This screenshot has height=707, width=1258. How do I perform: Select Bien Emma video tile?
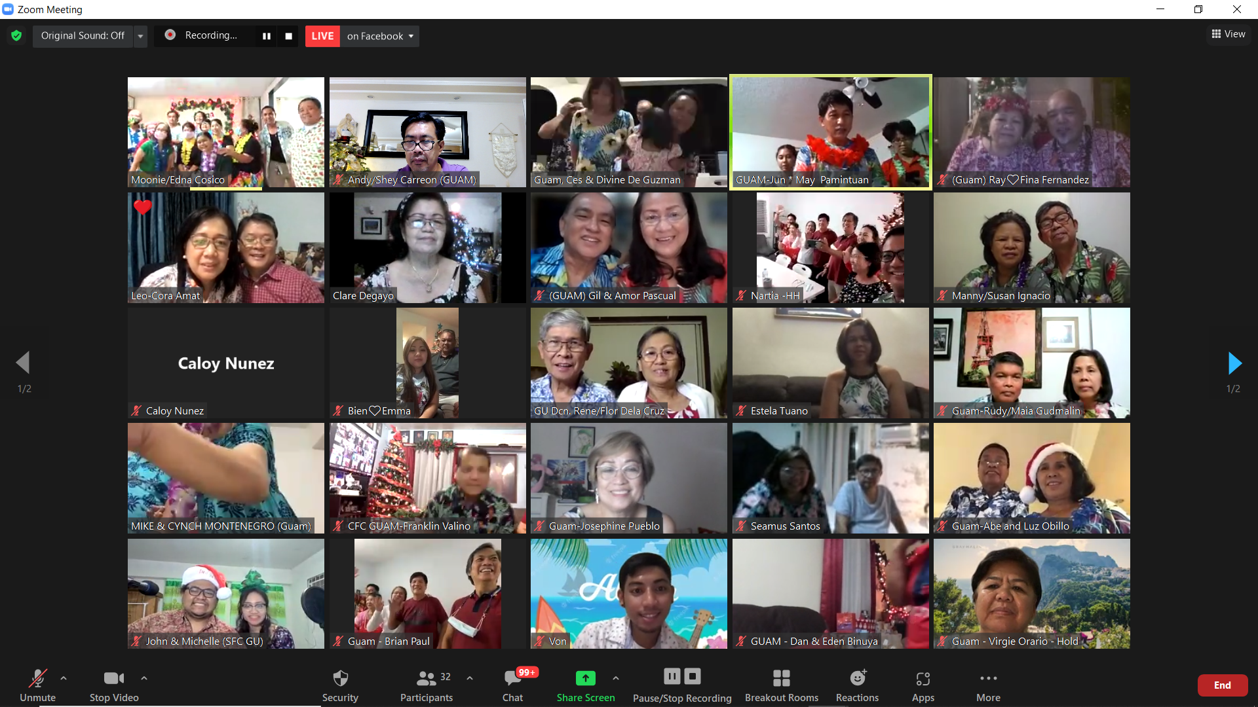[x=428, y=363]
